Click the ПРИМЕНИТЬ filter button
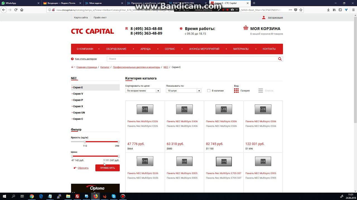 [x=107, y=168]
